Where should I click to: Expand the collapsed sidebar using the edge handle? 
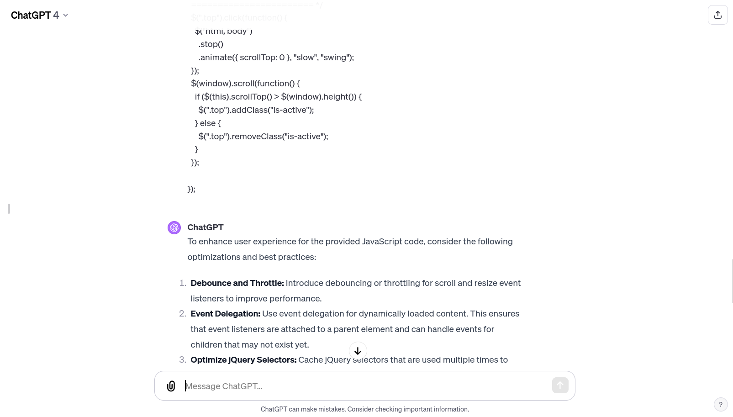coord(8,209)
